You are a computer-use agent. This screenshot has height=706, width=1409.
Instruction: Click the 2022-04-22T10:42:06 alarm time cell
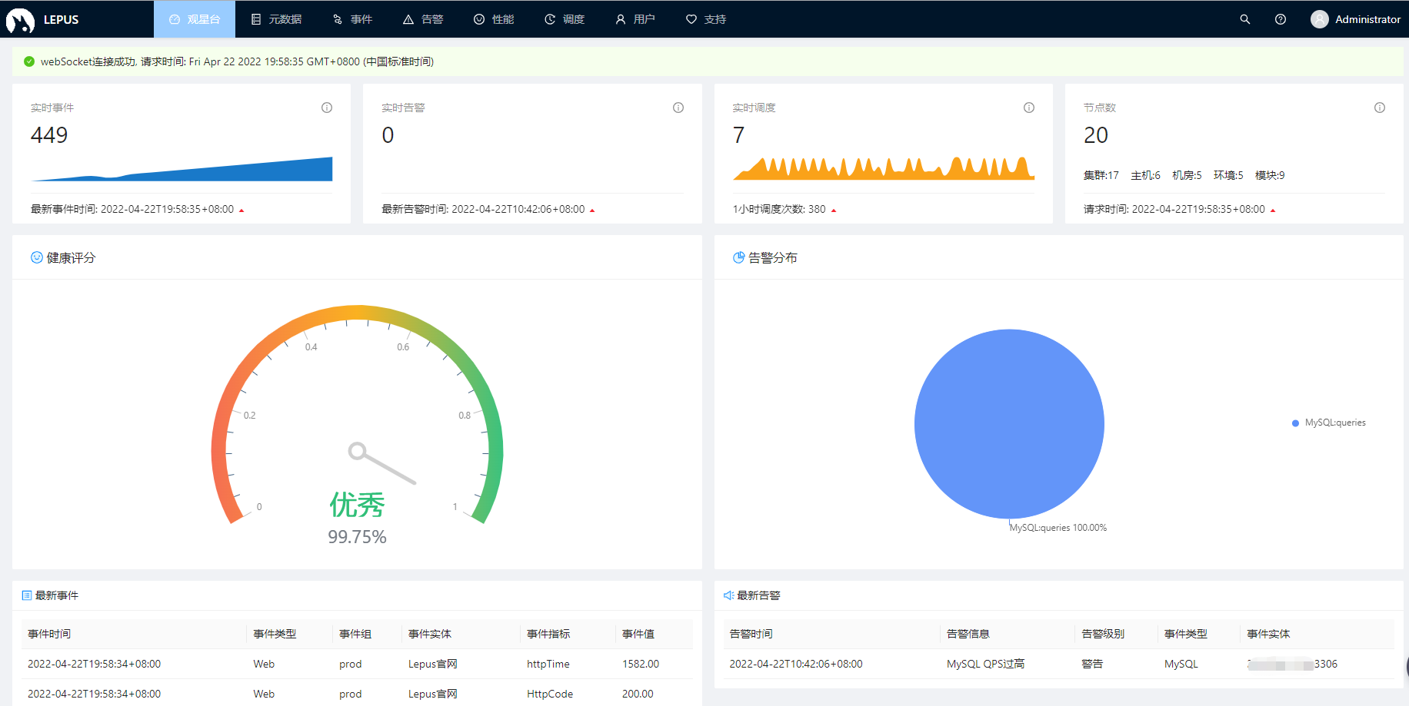point(796,664)
